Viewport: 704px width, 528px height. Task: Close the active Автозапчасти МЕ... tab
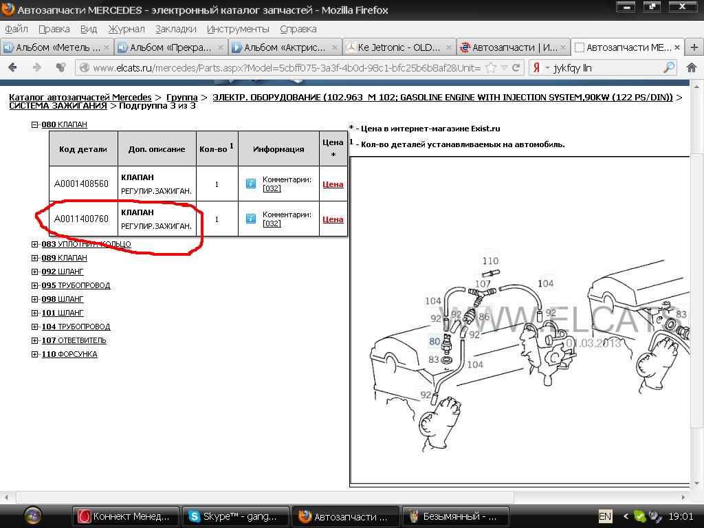[x=677, y=47]
